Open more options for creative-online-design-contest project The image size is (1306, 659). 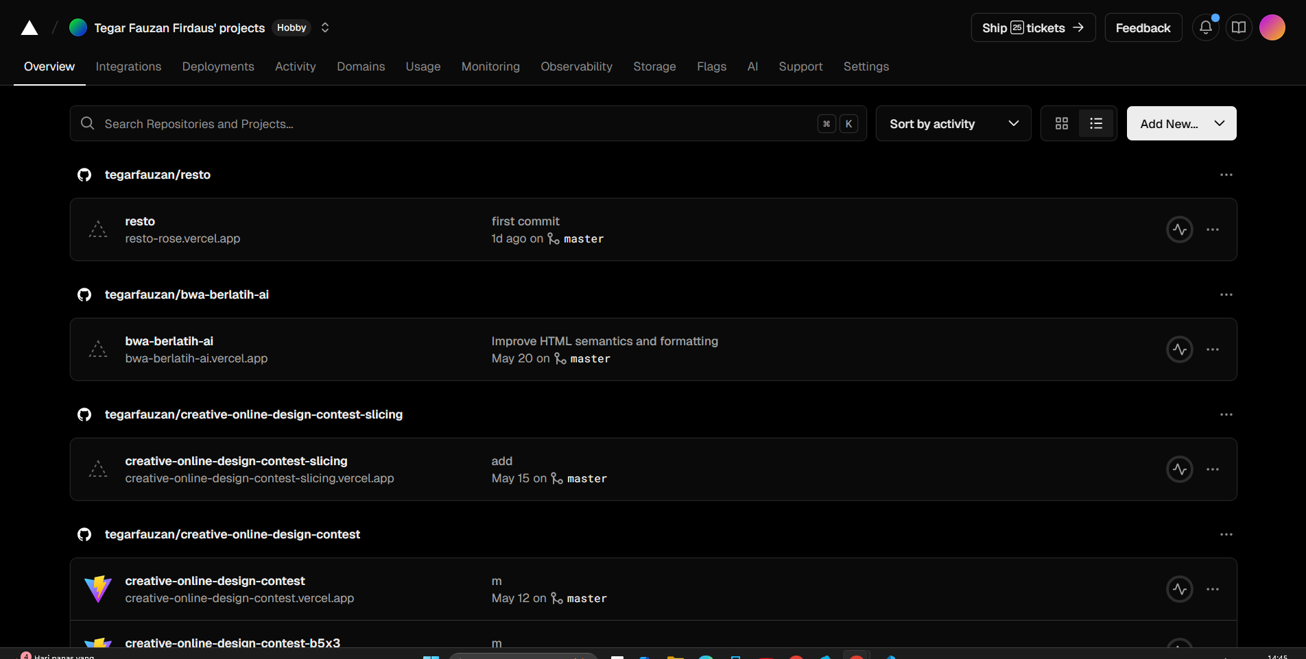[x=1213, y=589]
